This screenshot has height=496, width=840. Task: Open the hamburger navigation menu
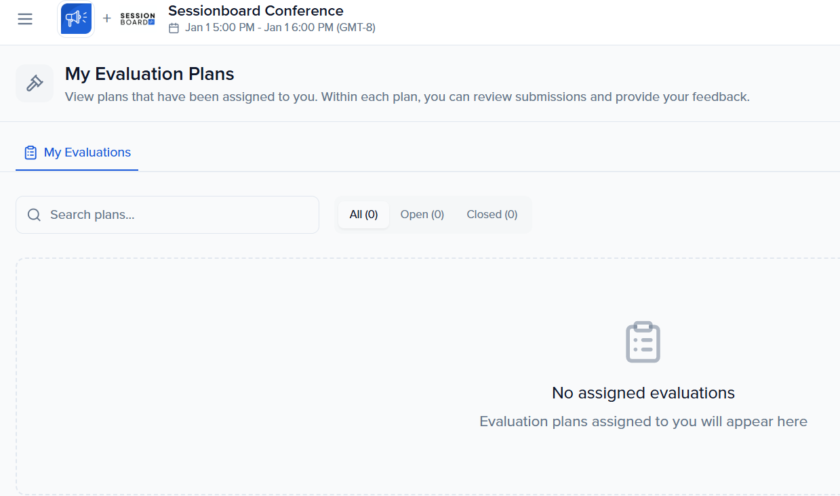25,19
